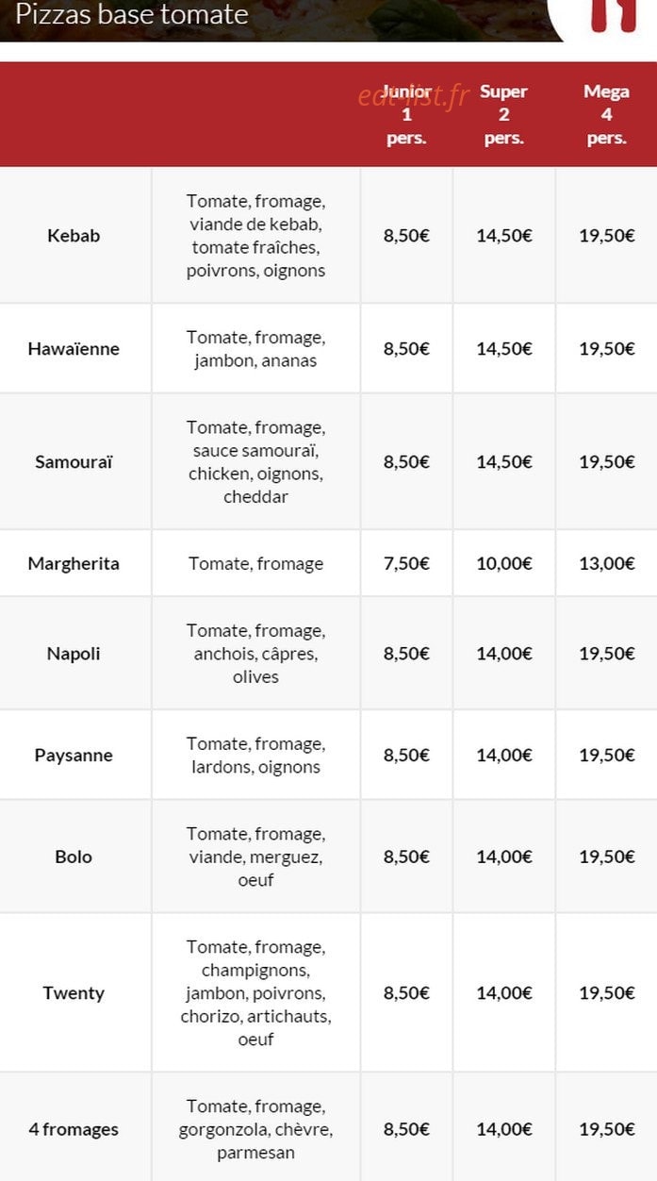The image size is (657, 1181).
Task: Select the 4 fromages pizza name
Action: (x=74, y=1129)
